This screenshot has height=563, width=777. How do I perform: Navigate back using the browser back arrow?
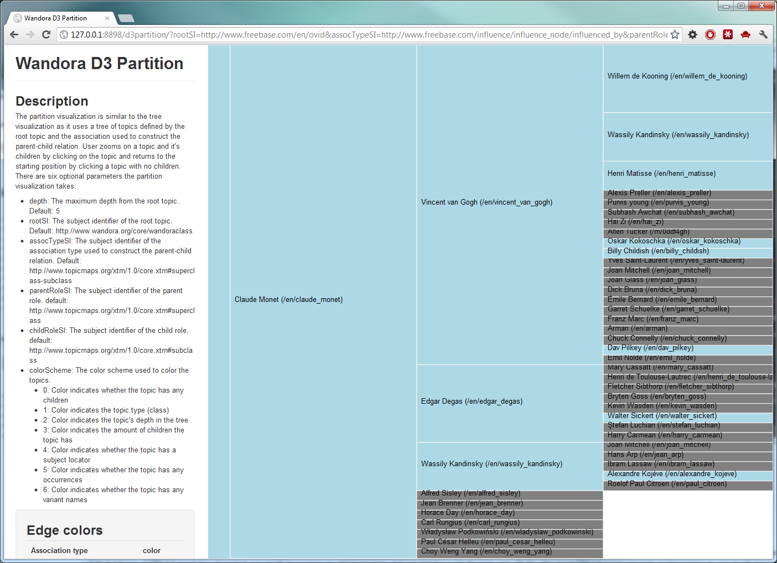click(13, 34)
